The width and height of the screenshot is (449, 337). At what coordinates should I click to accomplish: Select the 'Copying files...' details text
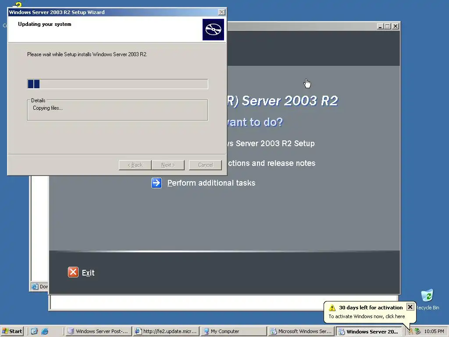coord(47,108)
